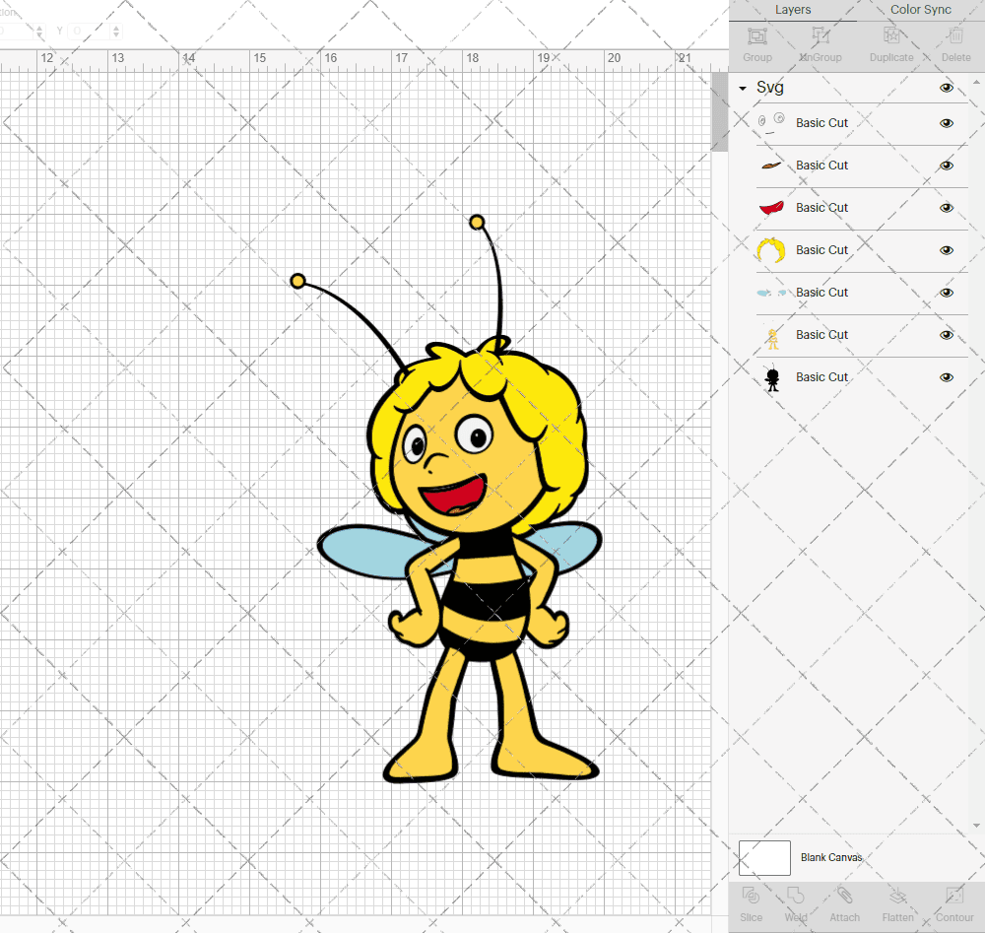Click the layers panel scroll-down arrow
The image size is (985, 933).
(975, 826)
